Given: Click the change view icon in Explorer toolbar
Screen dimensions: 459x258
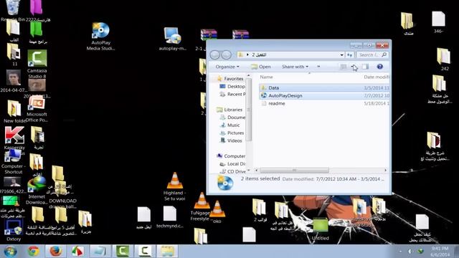Looking at the screenshot, I should 344,67.
